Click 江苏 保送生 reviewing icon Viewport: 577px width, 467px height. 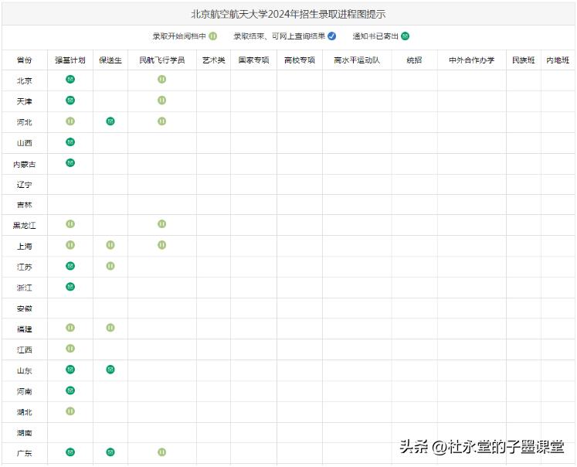(110, 266)
